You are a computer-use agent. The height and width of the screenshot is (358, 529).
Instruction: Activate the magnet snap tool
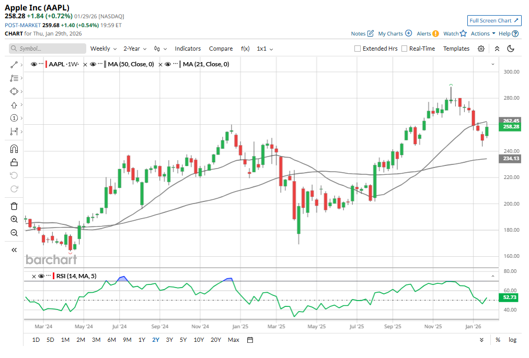[14, 149]
